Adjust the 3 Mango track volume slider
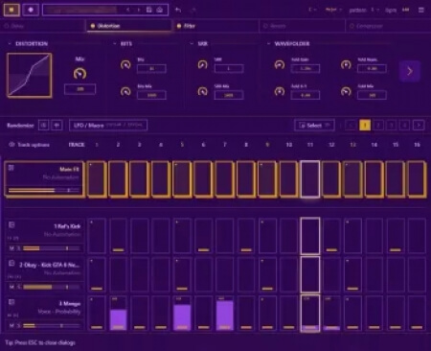This screenshot has height=351, width=431. click(x=51, y=326)
